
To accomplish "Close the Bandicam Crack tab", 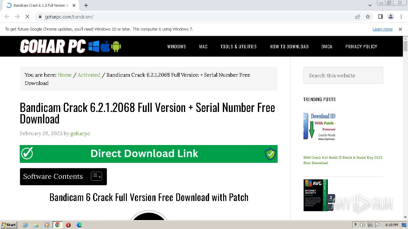I will (74, 5).
